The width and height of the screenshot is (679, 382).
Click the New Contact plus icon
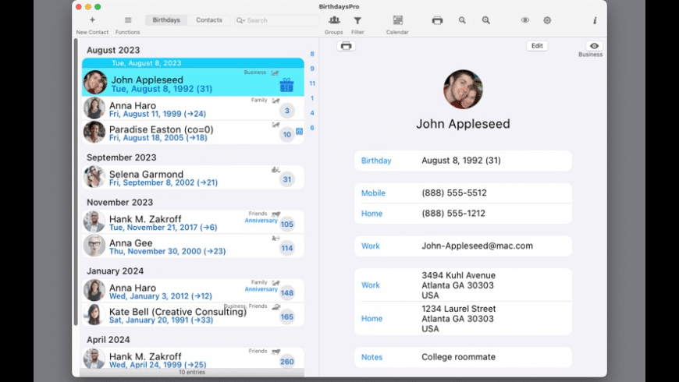point(92,20)
